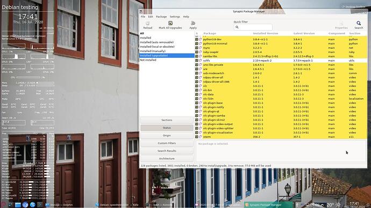
Task: Open the Settings menu
Action: pos(175,17)
